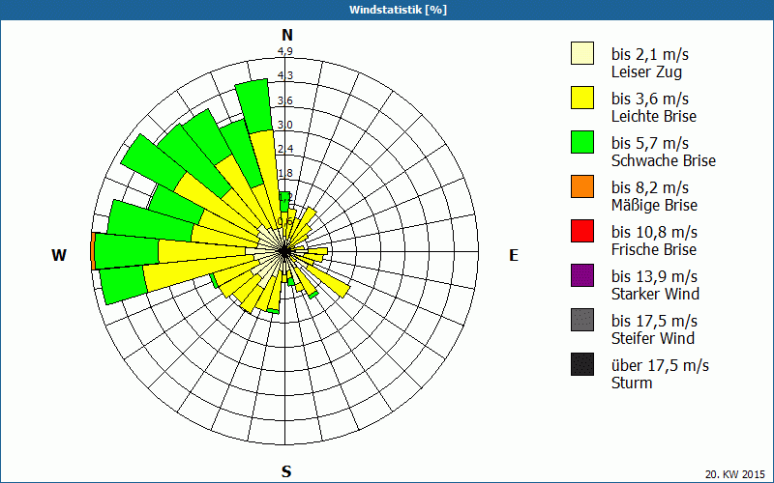Click the small orange bar segment at west
Viewport: 774px width, 483px height.
click(92, 251)
